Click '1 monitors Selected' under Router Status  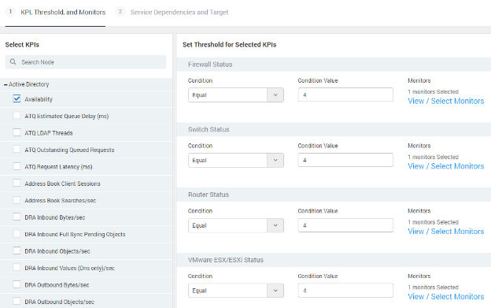click(433, 222)
